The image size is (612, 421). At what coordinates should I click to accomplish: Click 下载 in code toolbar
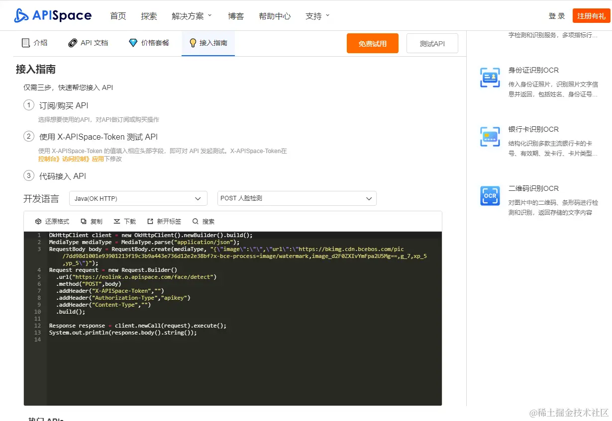(x=130, y=221)
